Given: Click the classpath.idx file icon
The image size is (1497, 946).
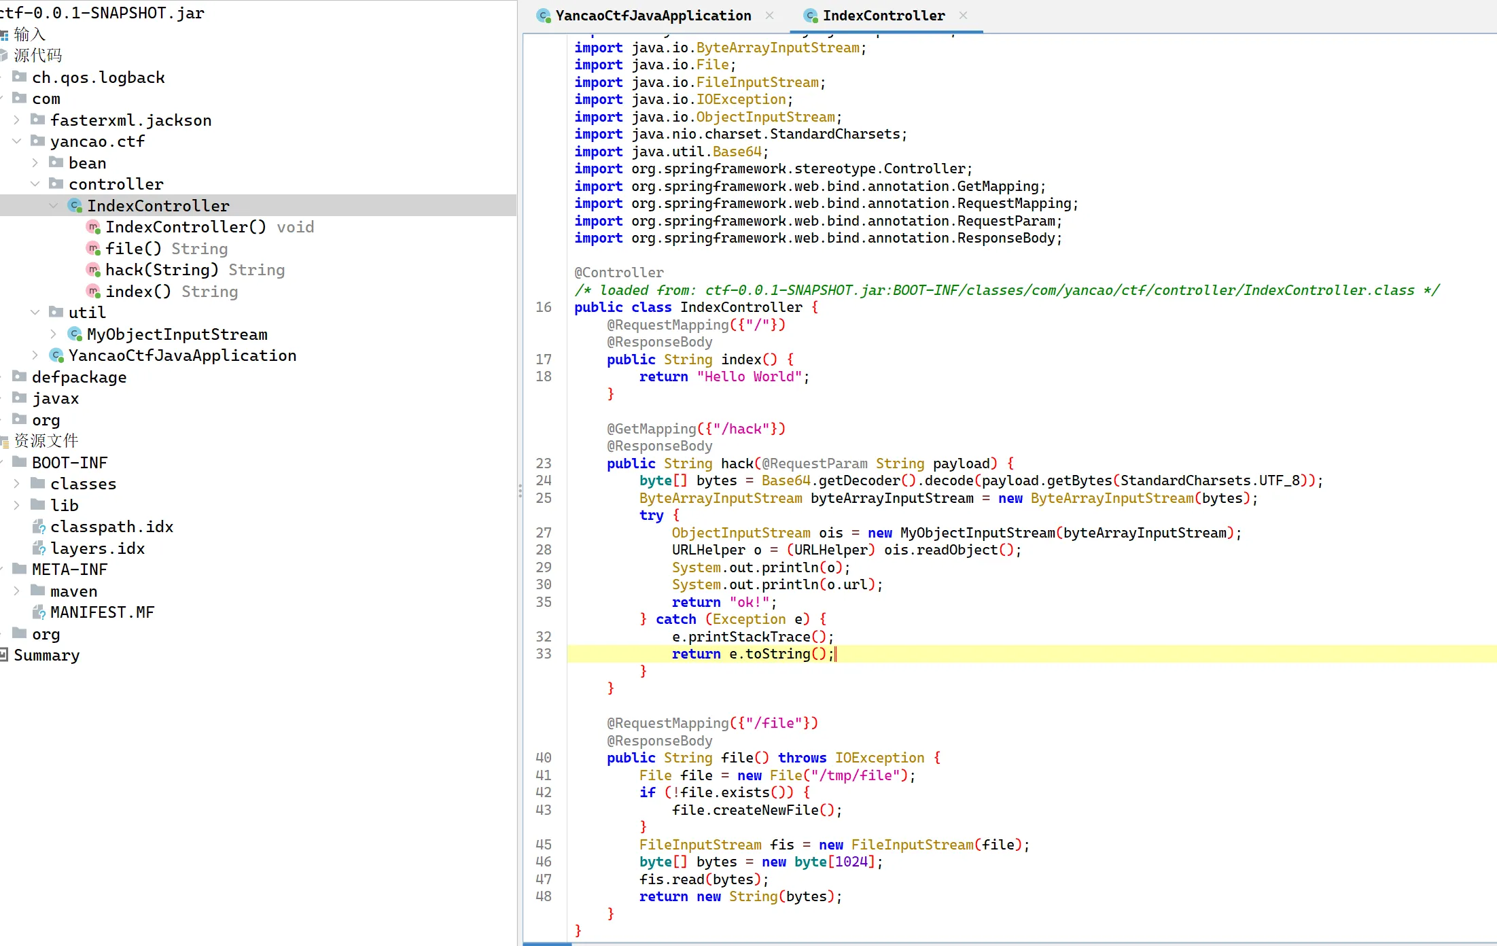Looking at the screenshot, I should pyautogui.click(x=39, y=527).
